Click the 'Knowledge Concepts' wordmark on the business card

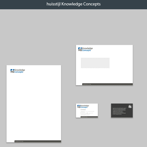[85, 106]
